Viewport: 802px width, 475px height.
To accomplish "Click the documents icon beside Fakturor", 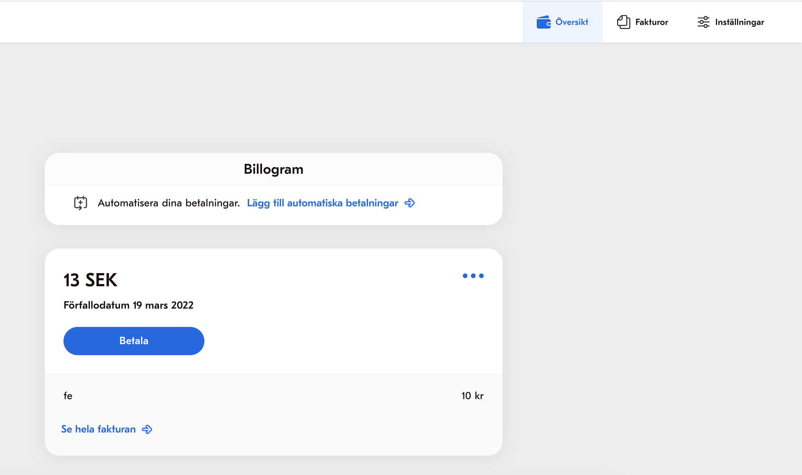I will click(x=623, y=22).
